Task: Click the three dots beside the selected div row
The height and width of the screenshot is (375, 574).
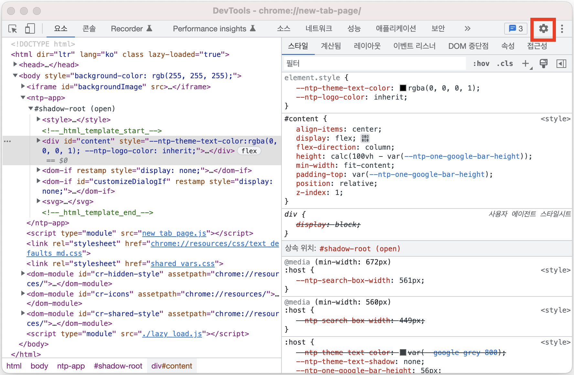Action: 7,141
